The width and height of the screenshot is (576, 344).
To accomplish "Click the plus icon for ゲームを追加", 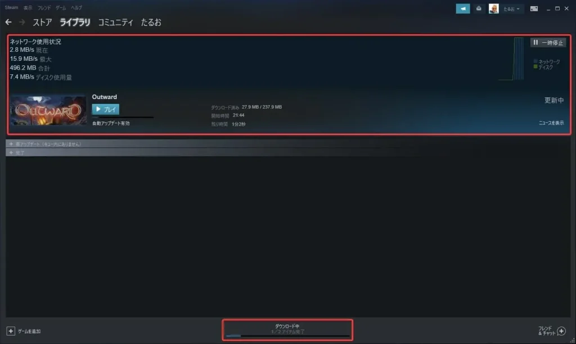I will click(x=11, y=331).
